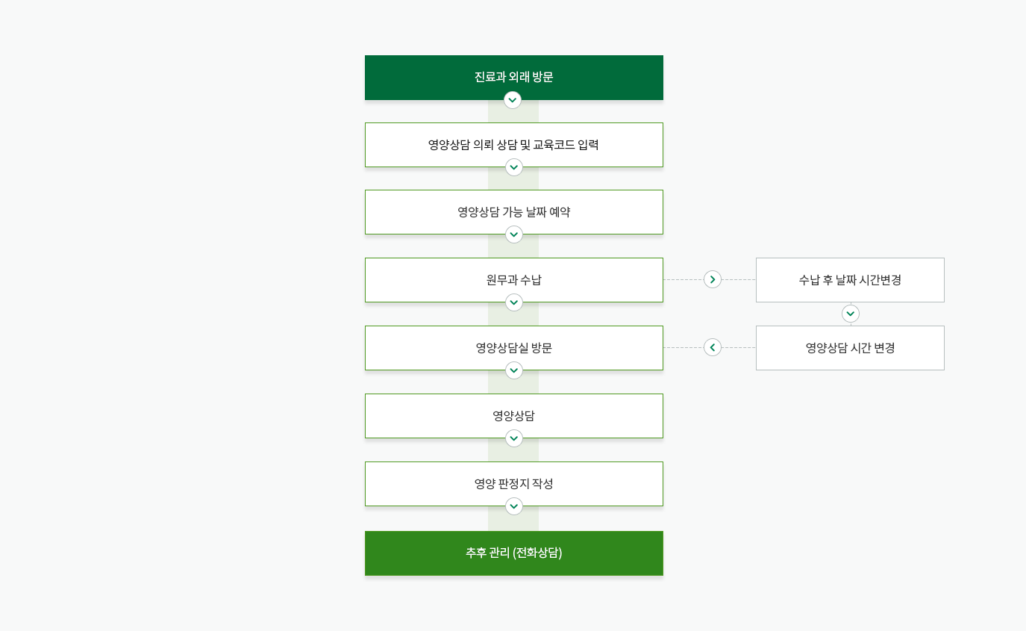The image size is (1026, 631).
Task: Click the 영양 판정지 작성 step
Action: [513, 483]
